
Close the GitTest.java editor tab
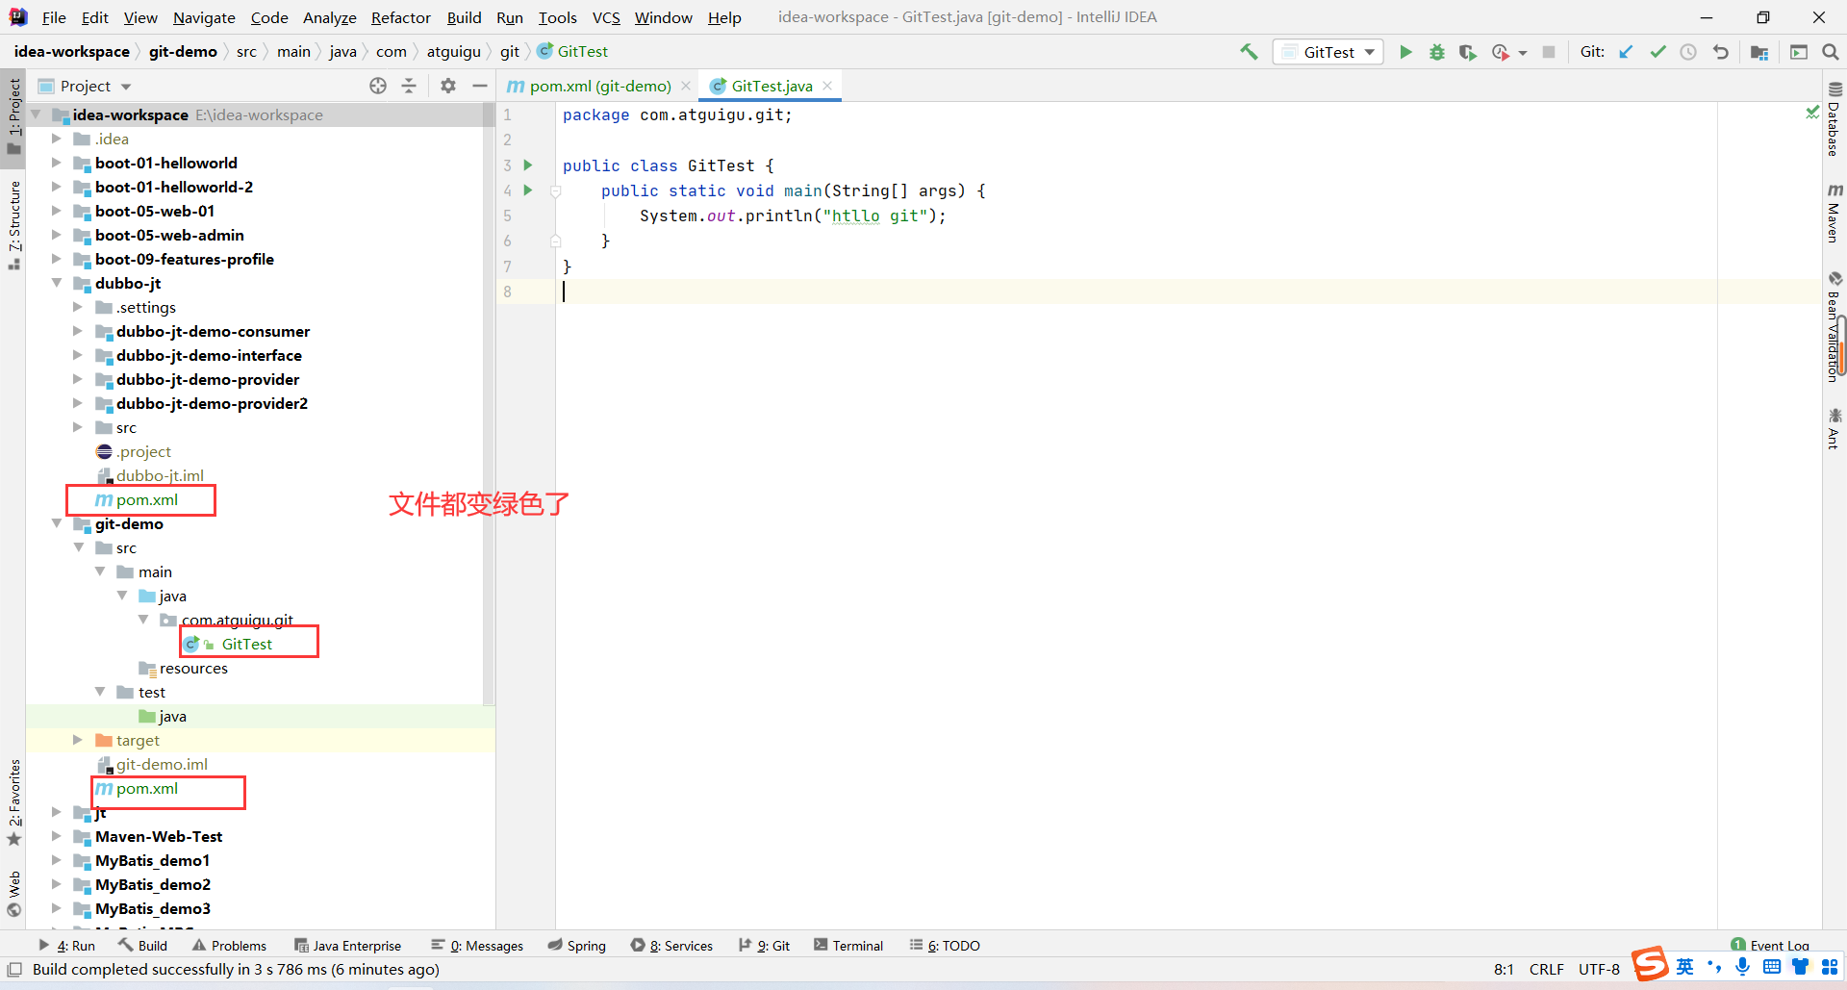click(827, 86)
